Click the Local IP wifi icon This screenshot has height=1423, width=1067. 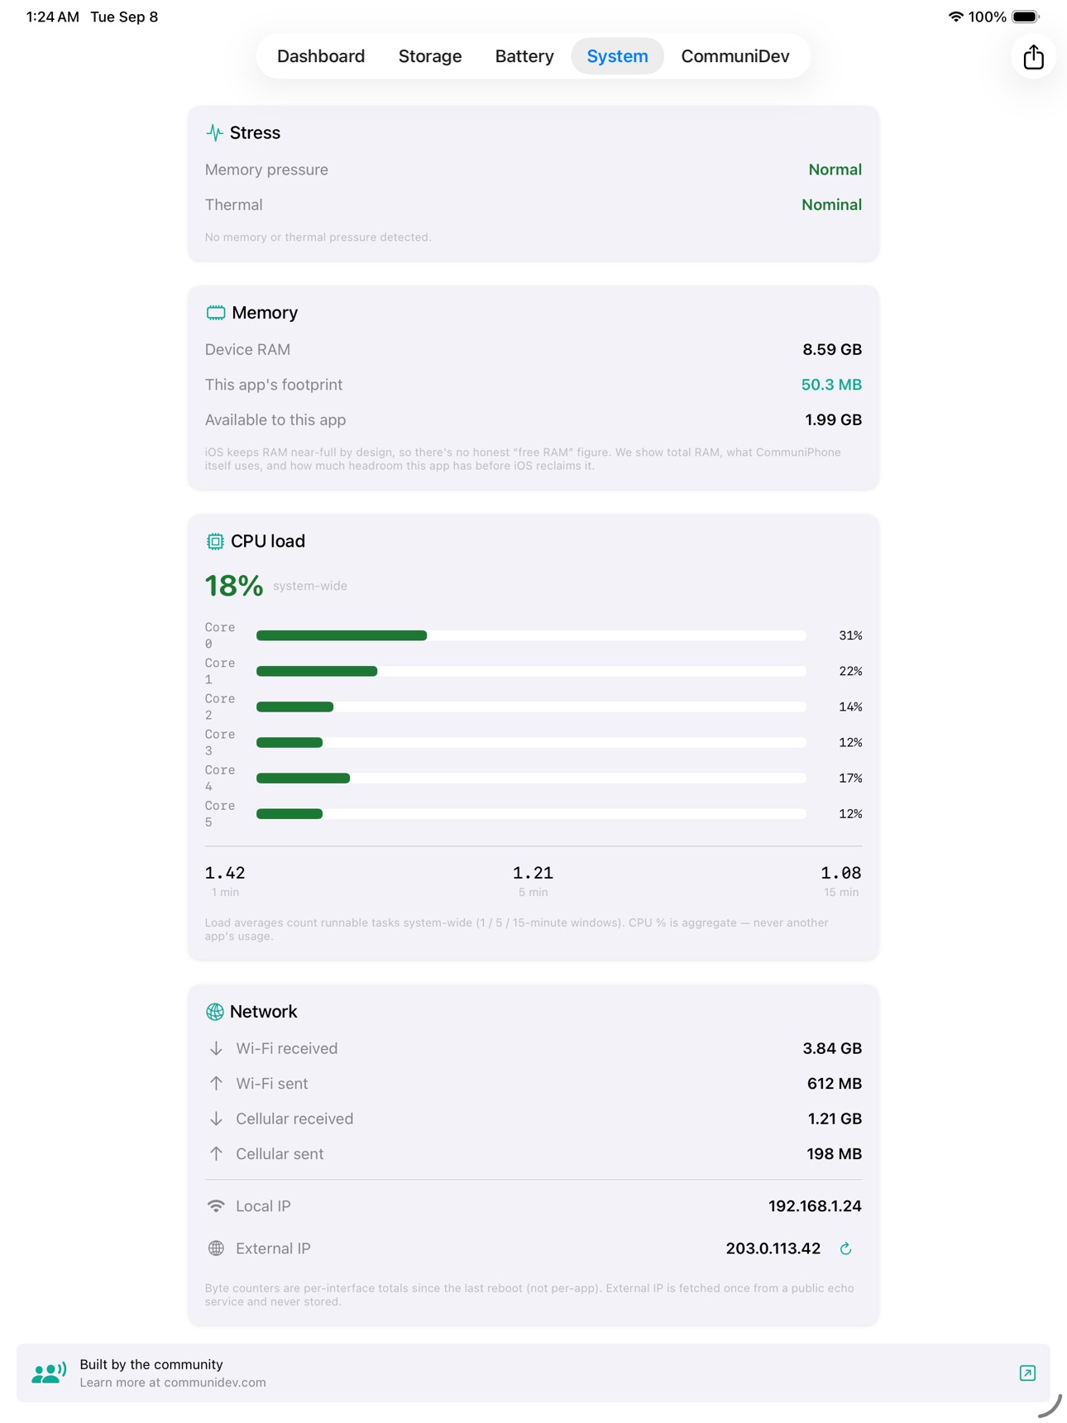216,1206
